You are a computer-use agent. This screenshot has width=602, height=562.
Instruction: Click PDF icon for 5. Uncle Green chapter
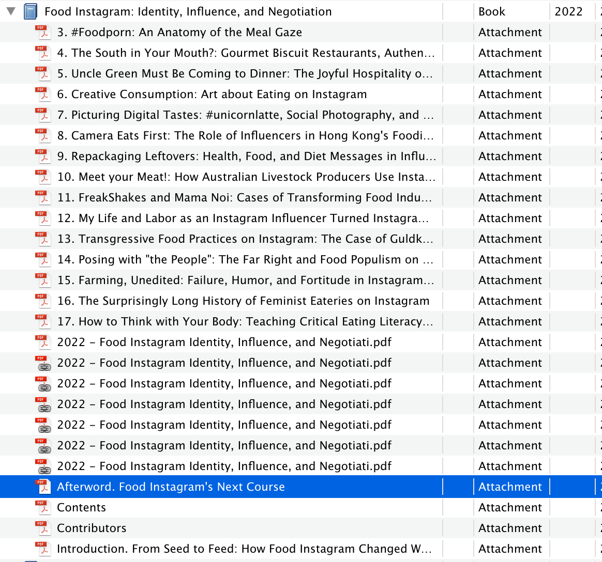point(43,73)
